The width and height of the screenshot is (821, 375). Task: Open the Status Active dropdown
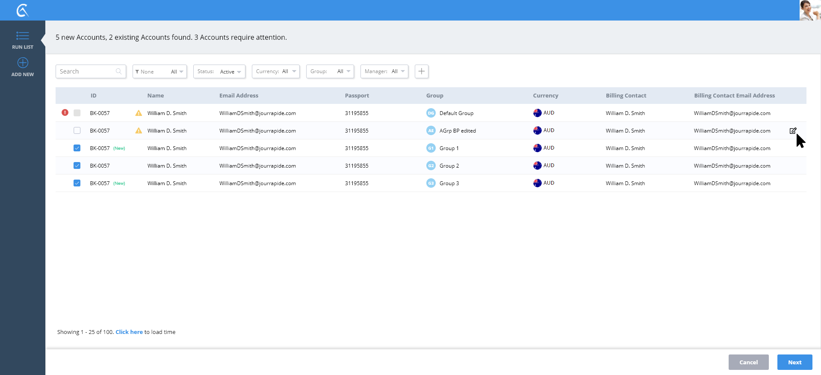pyautogui.click(x=219, y=71)
